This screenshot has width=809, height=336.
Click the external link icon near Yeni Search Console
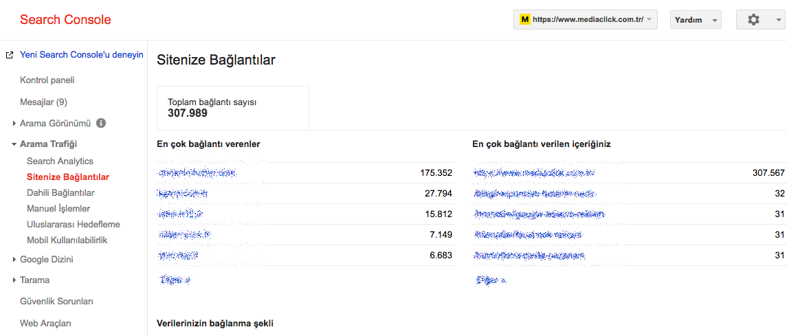click(10, 55)
